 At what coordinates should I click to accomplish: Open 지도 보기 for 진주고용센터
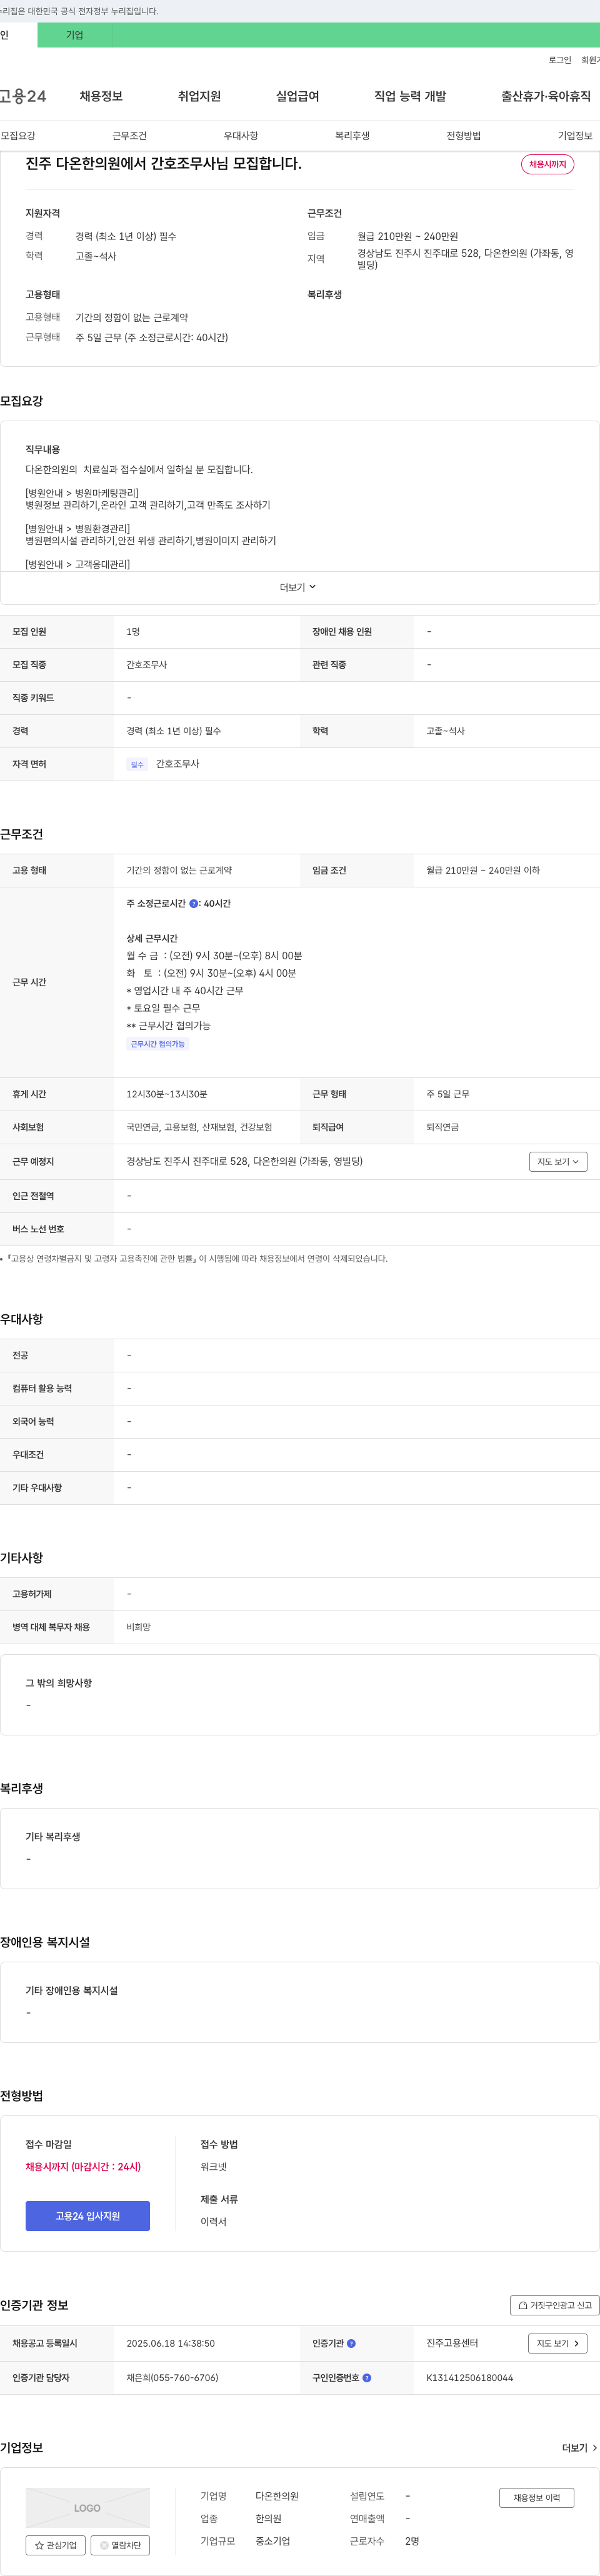pos(557,2343)
